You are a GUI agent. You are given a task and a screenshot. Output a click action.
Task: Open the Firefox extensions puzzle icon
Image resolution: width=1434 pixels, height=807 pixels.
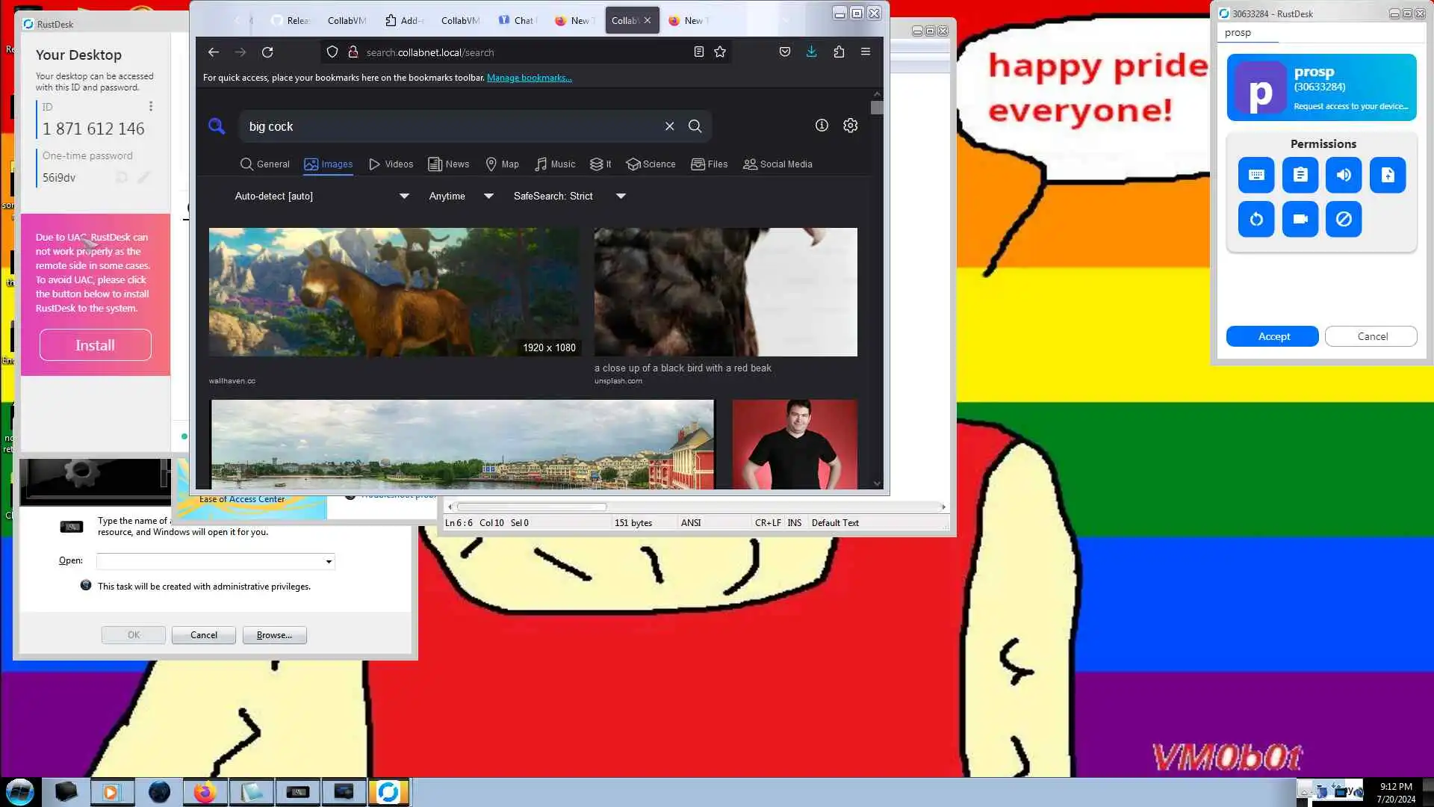point(839,52)
